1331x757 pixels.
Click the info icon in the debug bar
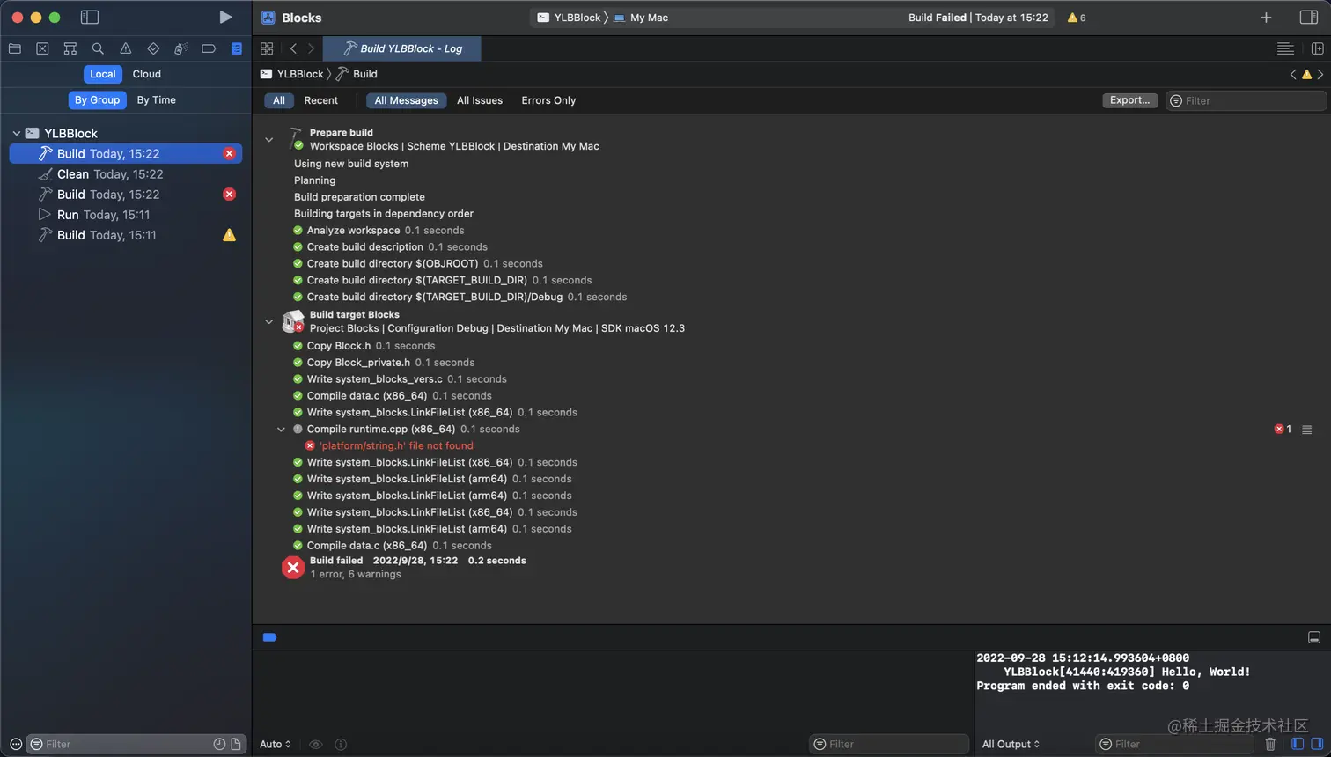click(x=341, y=744)
